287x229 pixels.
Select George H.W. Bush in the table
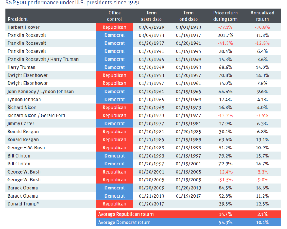click(x=26, y=148)
